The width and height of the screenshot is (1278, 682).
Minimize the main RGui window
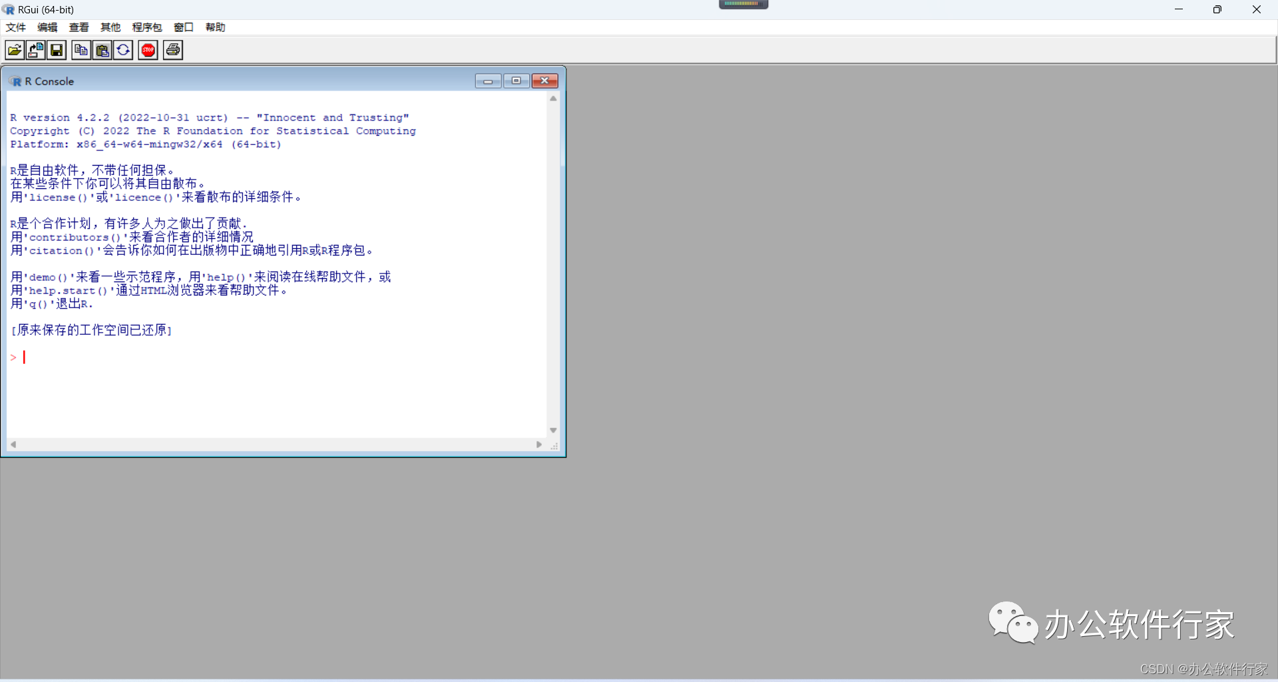[x=1179, y=9]
